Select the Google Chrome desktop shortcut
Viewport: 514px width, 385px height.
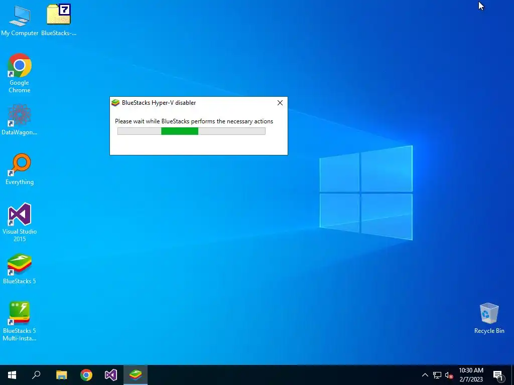(20, 73)
